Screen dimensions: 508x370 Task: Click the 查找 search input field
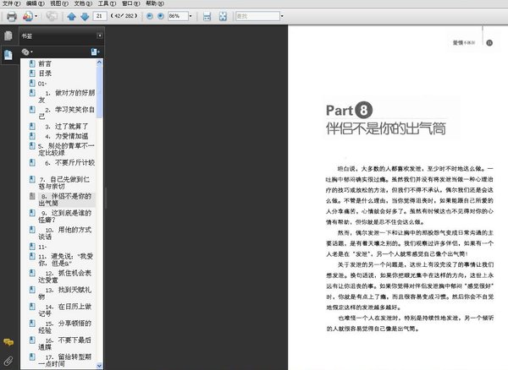click(x=257, y=16)
